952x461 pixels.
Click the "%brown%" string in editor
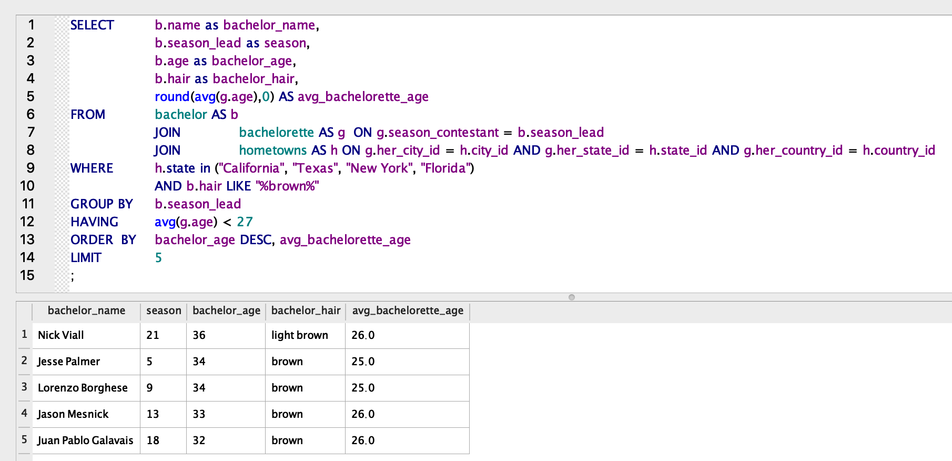(287, 186)
